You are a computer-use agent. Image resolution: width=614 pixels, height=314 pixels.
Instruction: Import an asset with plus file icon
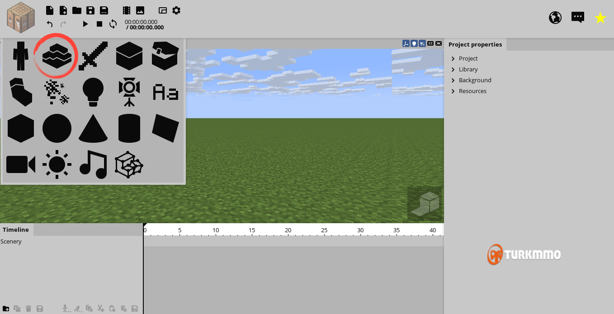tap(63, 10)
